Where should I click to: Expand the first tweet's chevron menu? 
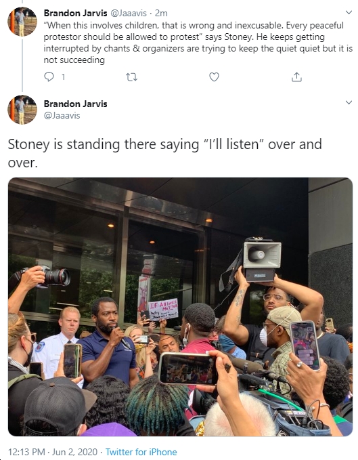pyautogui.click(x=349, y=12)
